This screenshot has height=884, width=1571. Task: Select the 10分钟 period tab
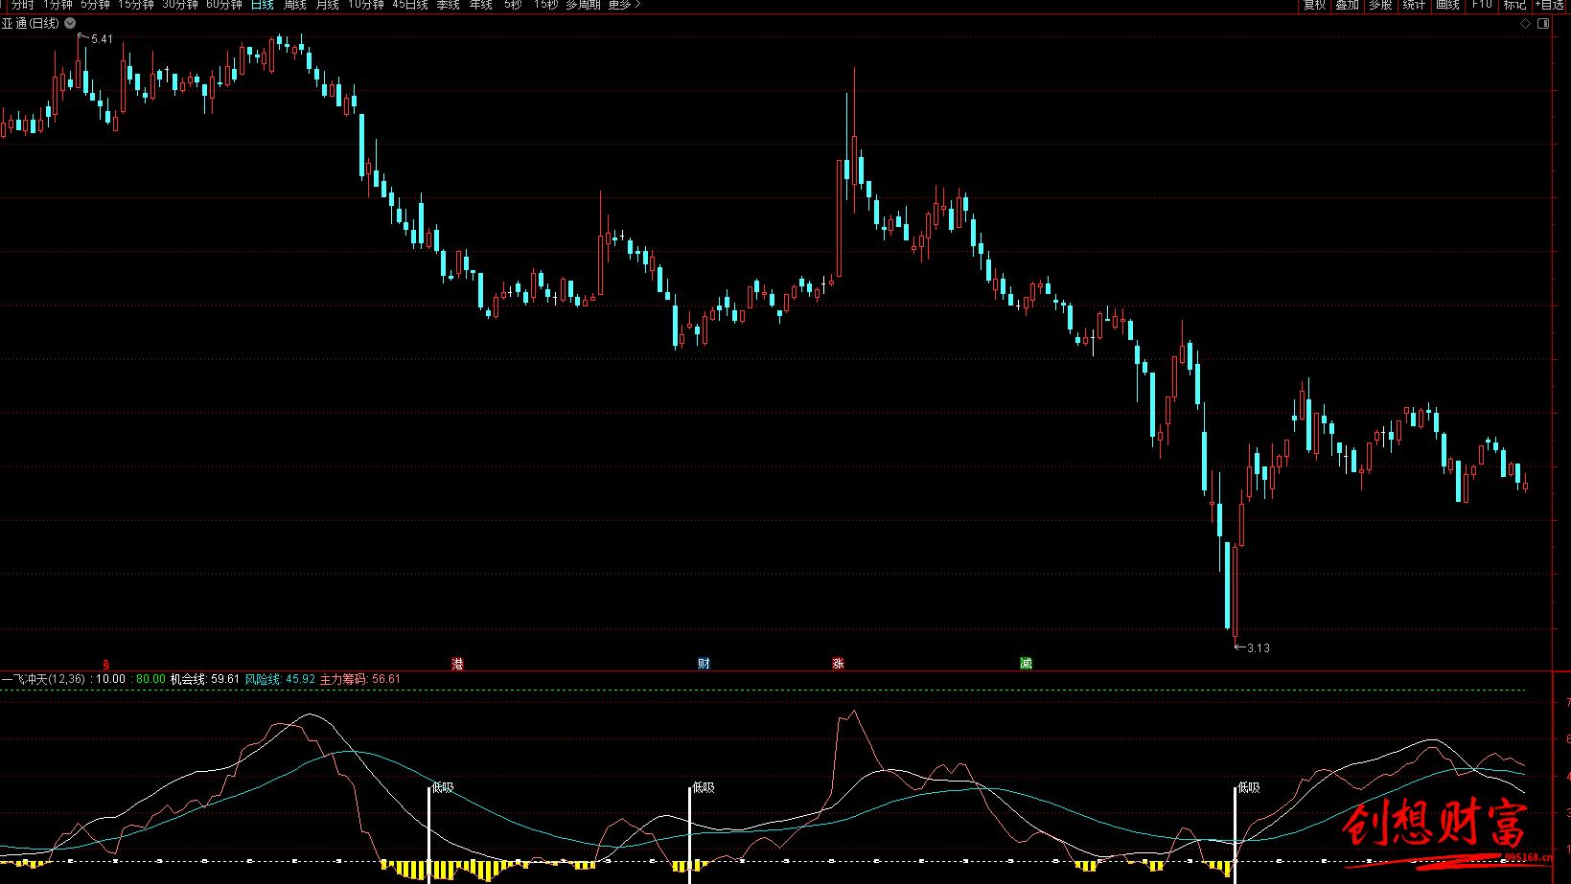(366, 5)
